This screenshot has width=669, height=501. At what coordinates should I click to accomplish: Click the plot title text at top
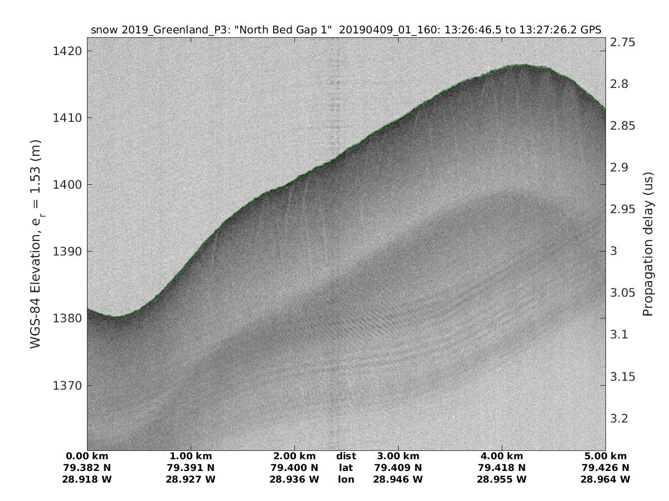(346, 30)
